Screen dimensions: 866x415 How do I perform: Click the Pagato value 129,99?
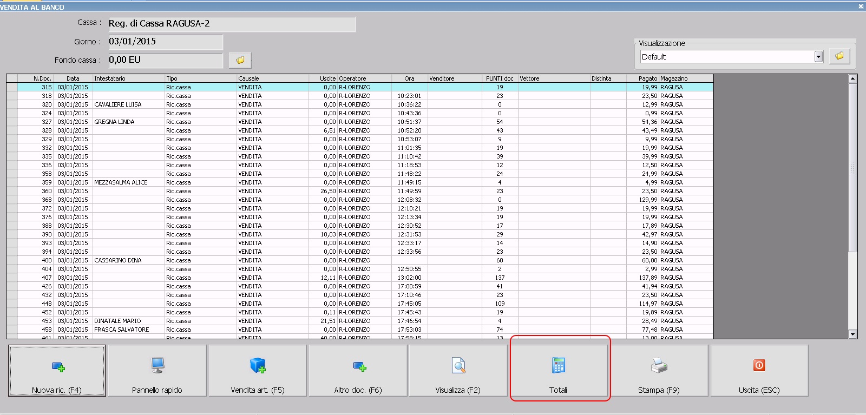pos(648,200)
